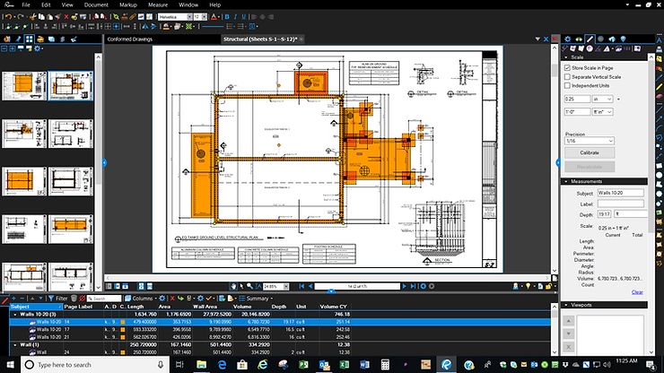
Task: Click the Clear link in Measurements
Action: pos(637,292)
